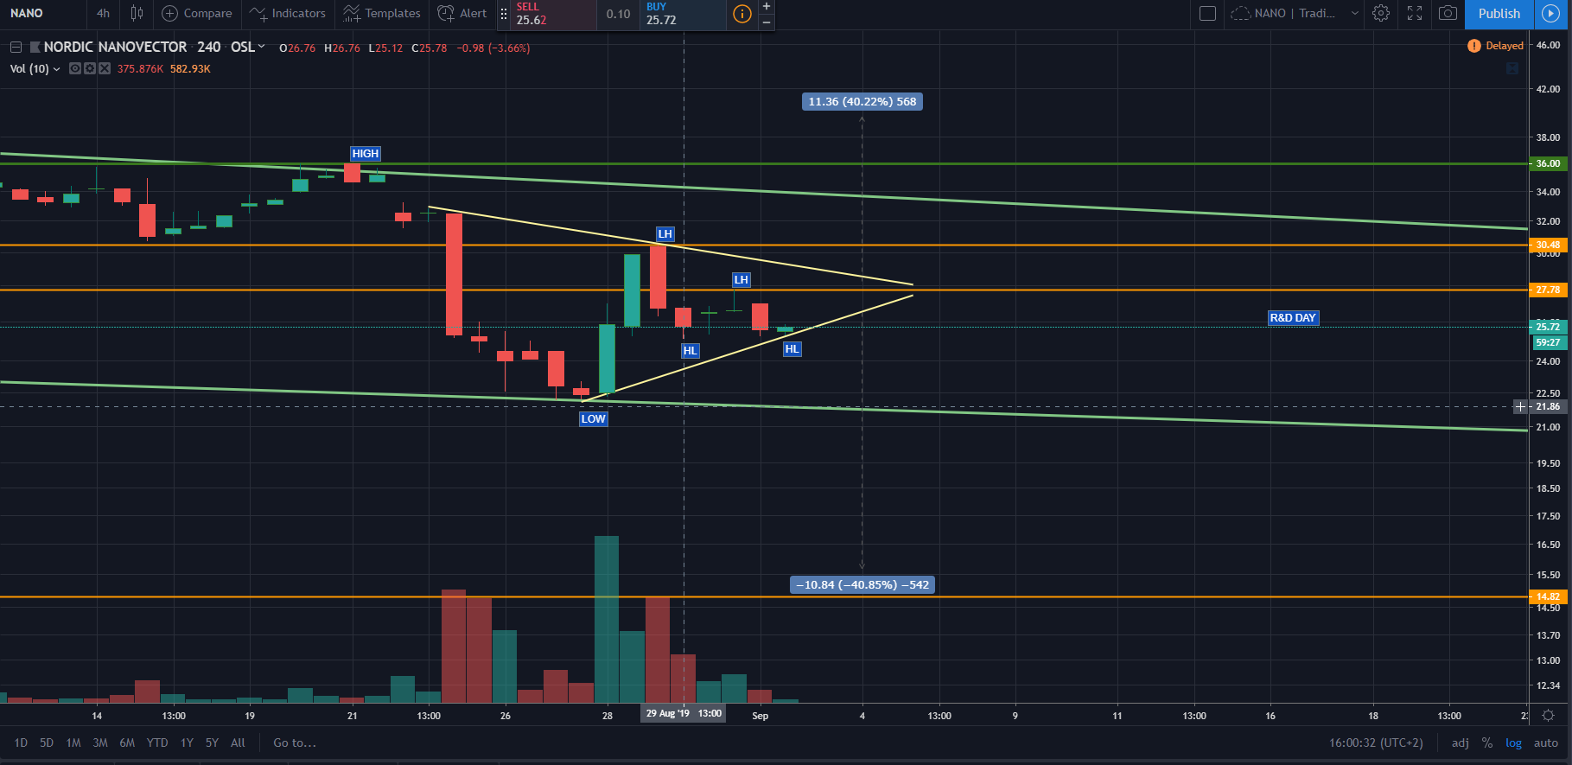Image resolution: width=1572 pixels, height=765 pixels.
Task: Open the Indicators dialog
Action: click(x=287, y=13)
